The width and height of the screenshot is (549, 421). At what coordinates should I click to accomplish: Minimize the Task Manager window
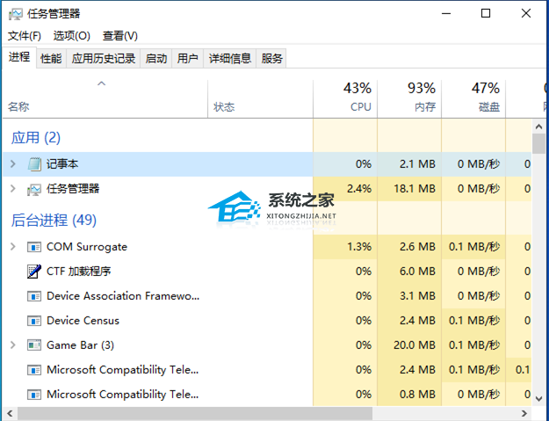coord(446,14)
